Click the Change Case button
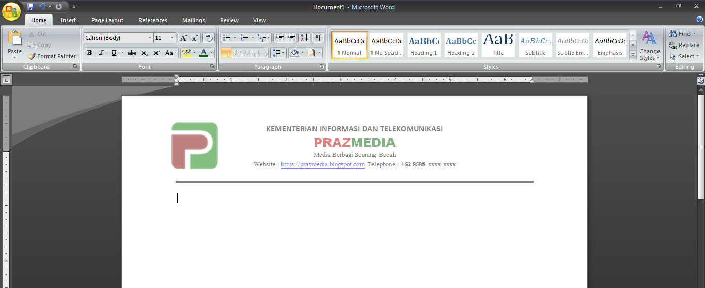The width and height of the screenshot is (705, 288). pyautogui.click(x=170, y=53)
